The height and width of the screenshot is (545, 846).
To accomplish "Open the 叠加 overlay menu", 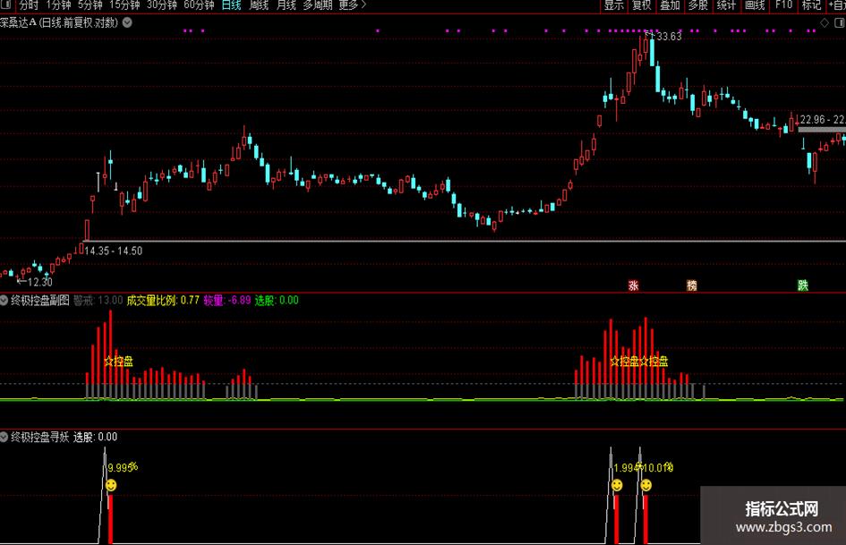I will 671,5.
